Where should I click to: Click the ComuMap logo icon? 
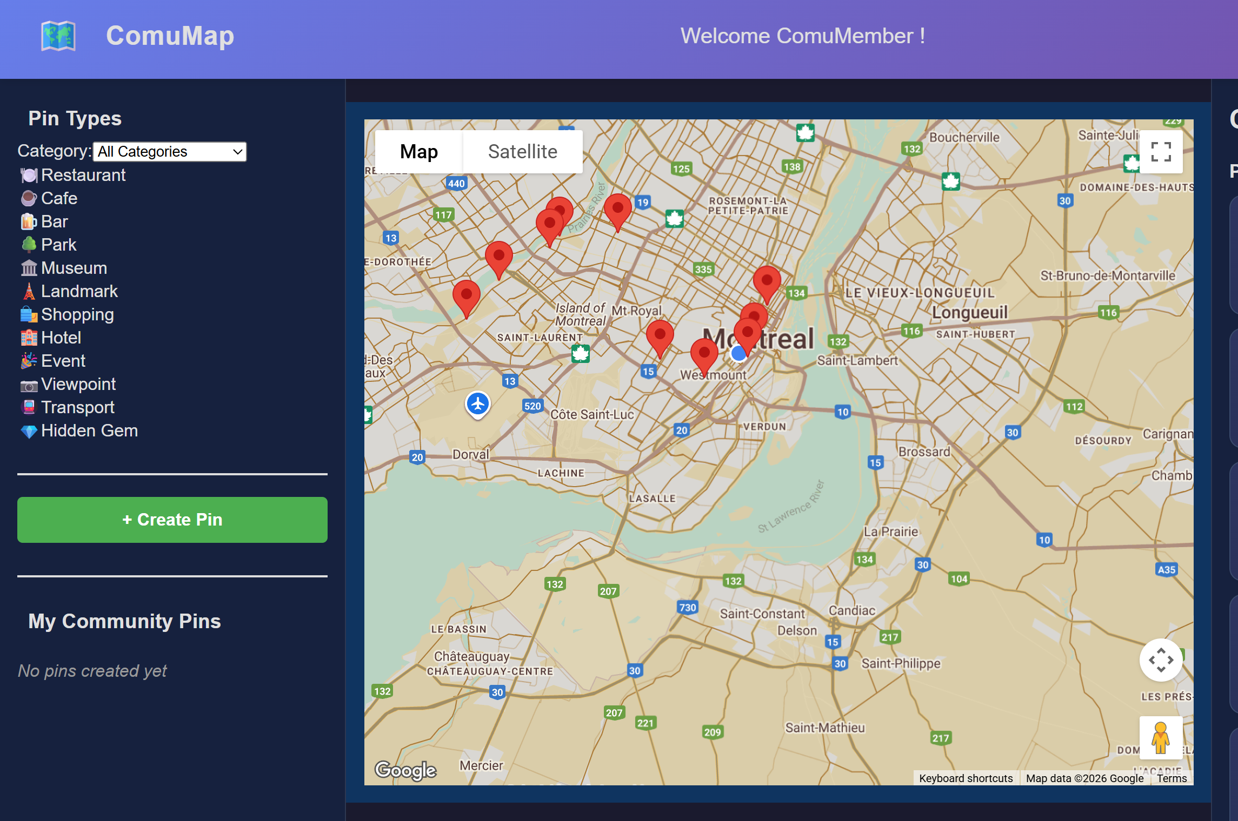58,36
